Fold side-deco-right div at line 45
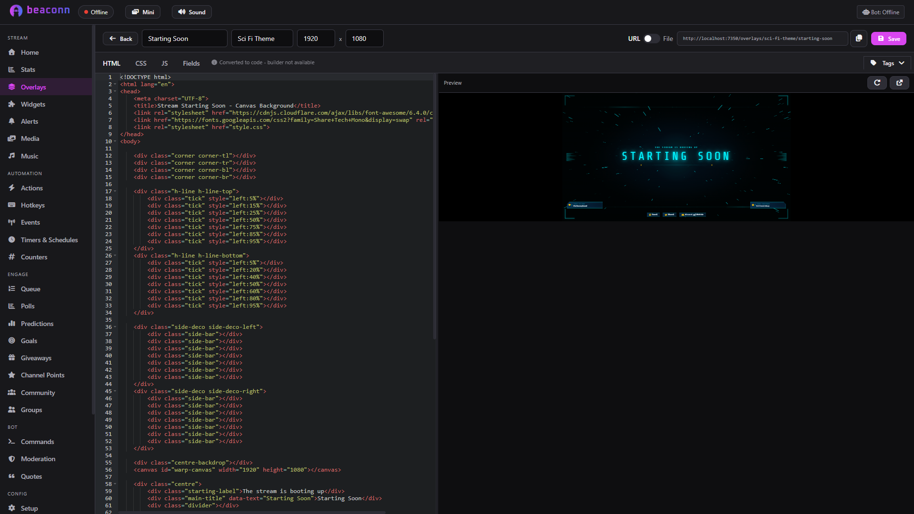Viewport: 914px width, 514px height. pyautogui.click(x=115, y=391)
